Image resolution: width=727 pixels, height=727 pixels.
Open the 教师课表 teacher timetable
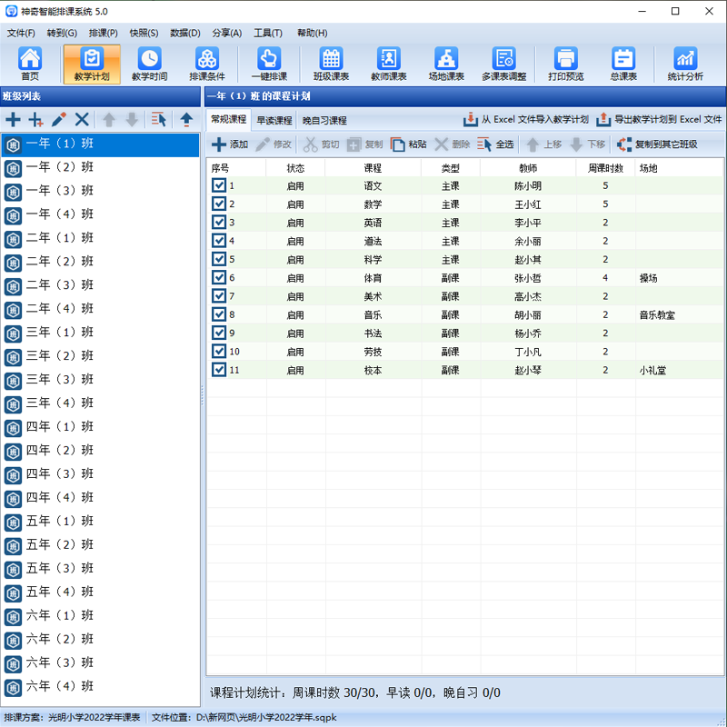click(388, 64)
